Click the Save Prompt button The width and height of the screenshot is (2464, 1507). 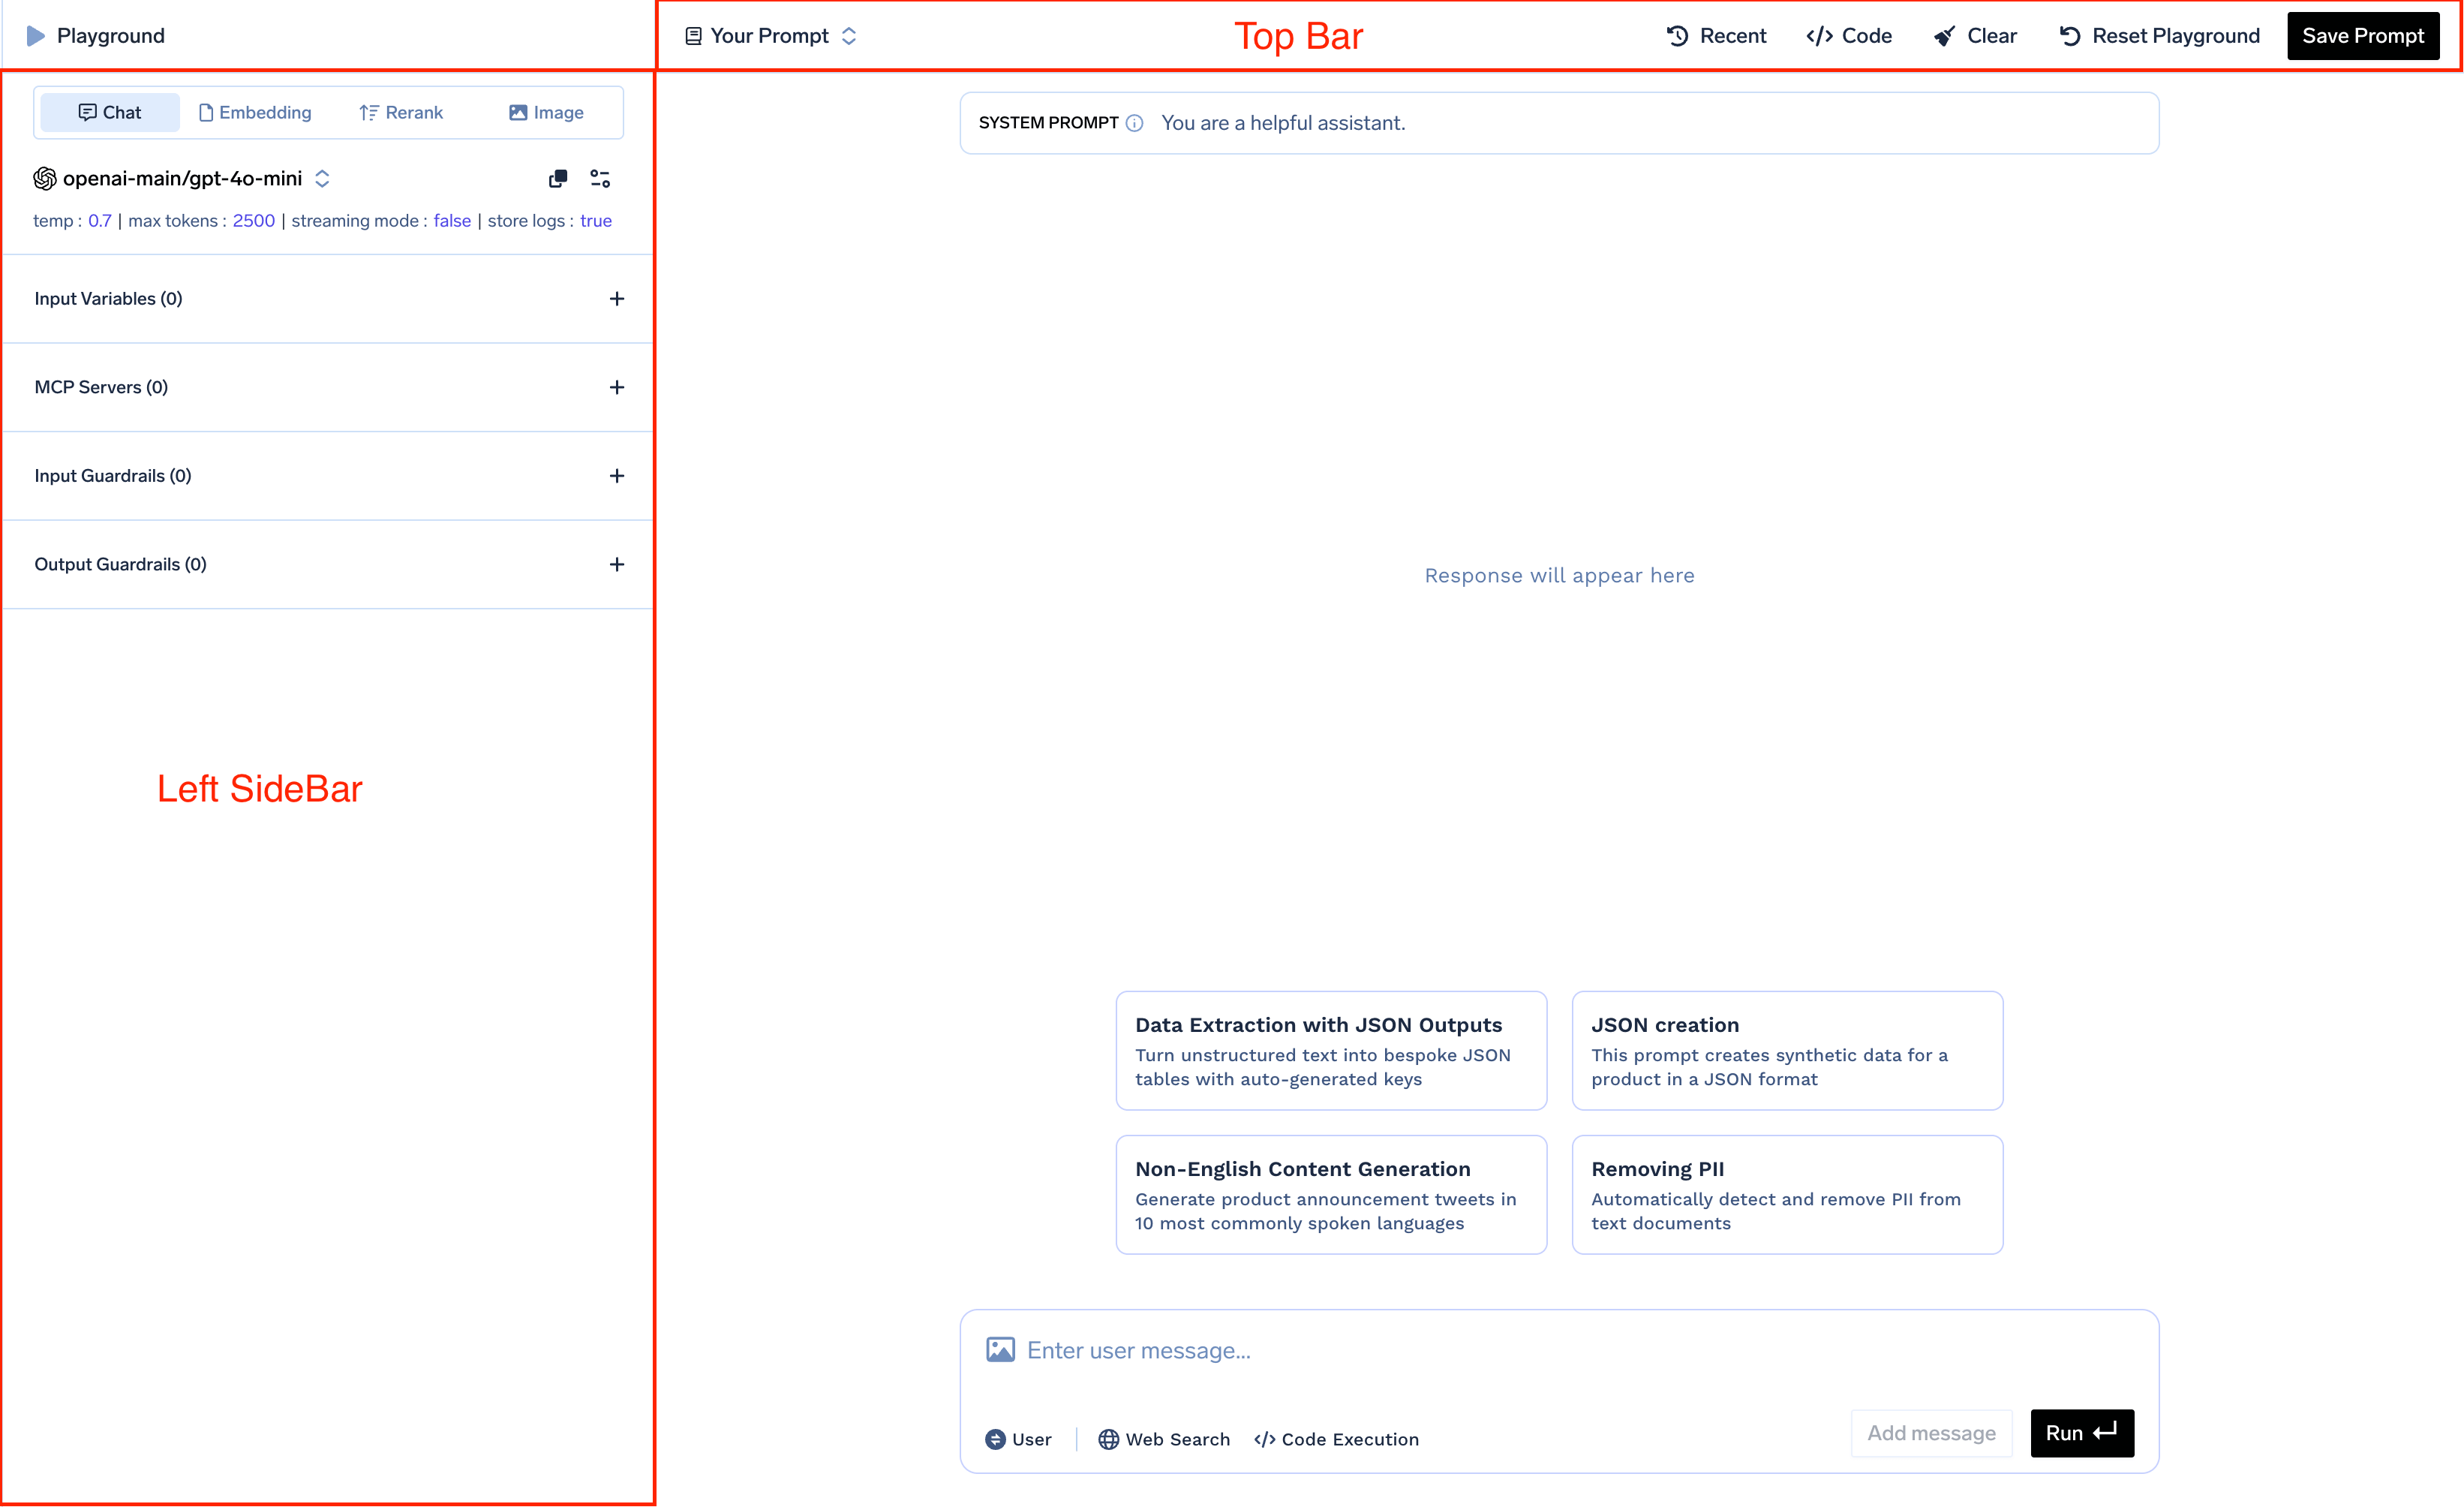coord(2362,36)
